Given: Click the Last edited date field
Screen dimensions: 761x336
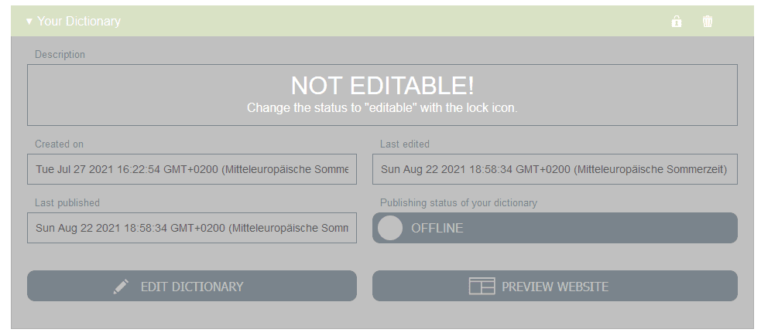Looking at the screenshot, I should pos(554,169).
